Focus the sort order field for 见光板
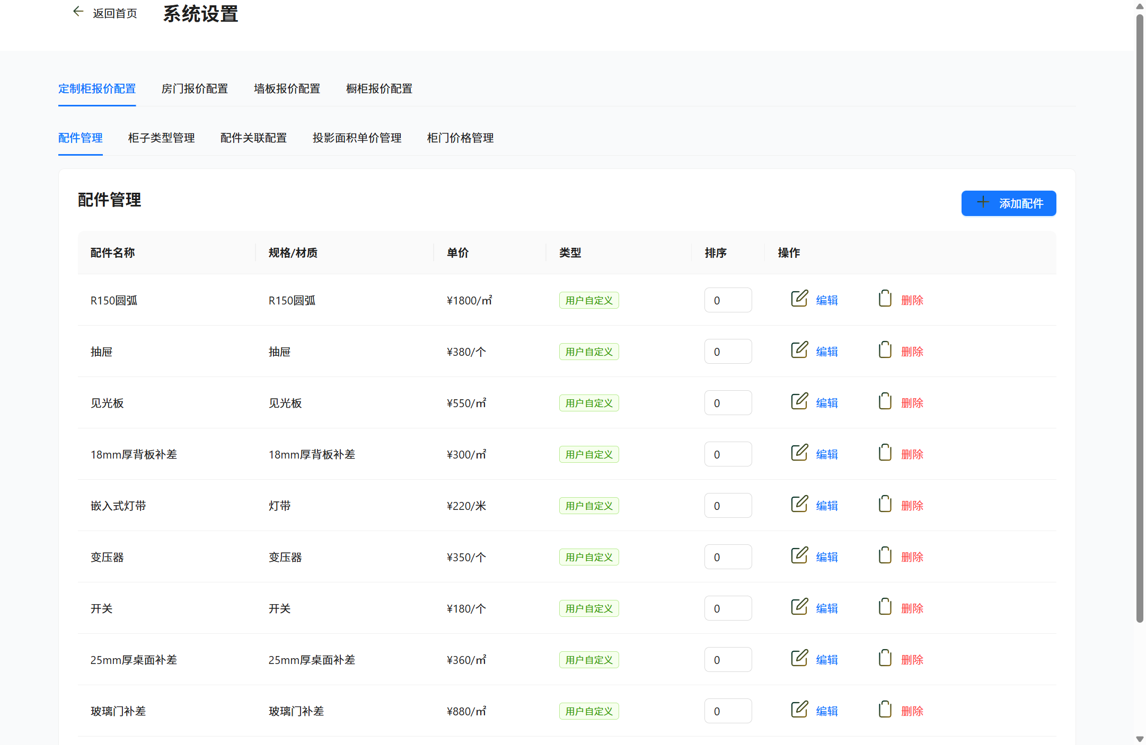Viewport: 1146px width, 745px height. coord(728,403)
